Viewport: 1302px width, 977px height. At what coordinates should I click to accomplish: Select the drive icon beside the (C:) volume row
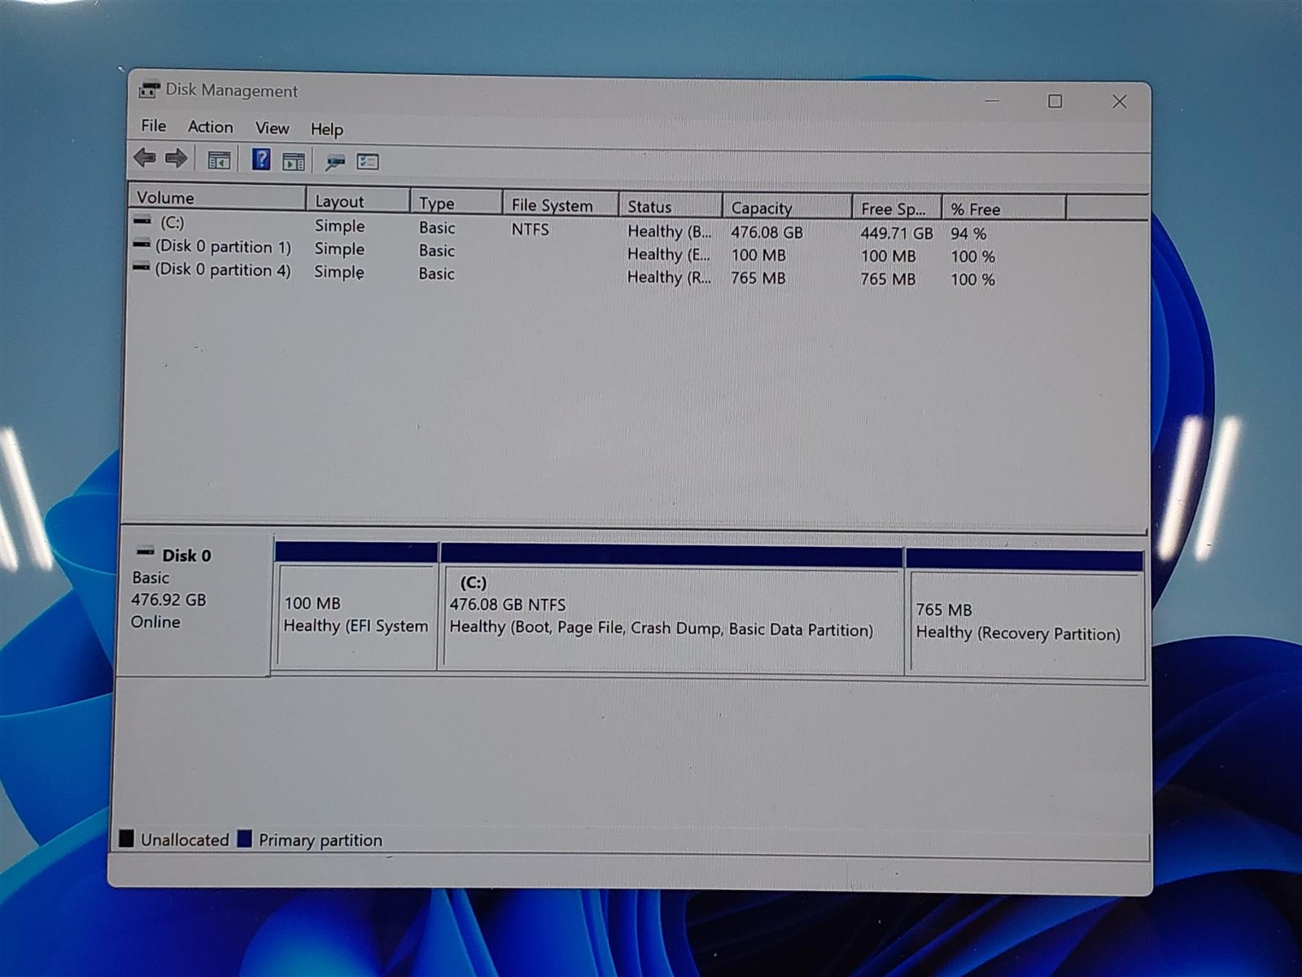coord(142,220)
